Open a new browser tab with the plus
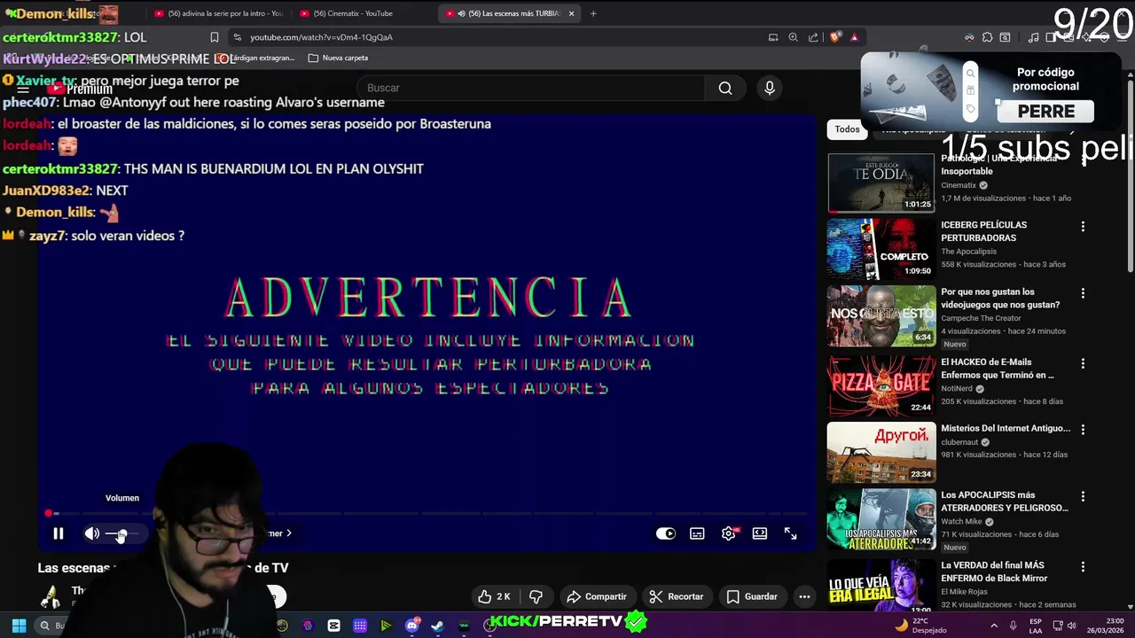This screenshot has height=638, width=1135. (x=593, y=13)
